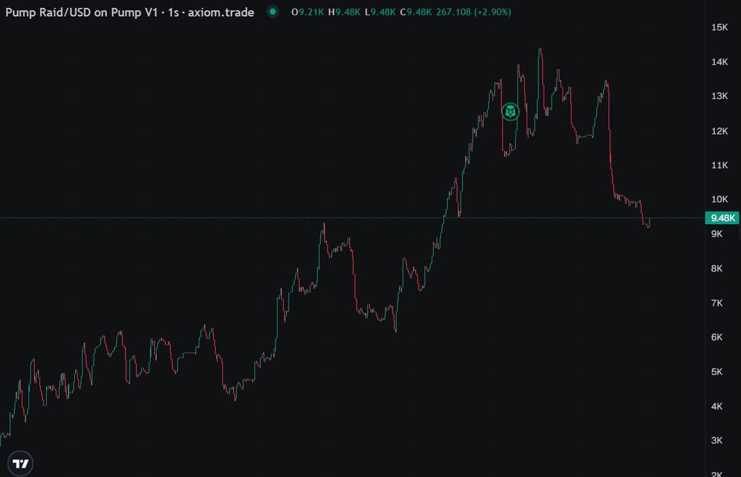The width and height of the screenshot is (741, 477).
Task: Click the 6K label on the price axis
Action: [x=718, y=337]
